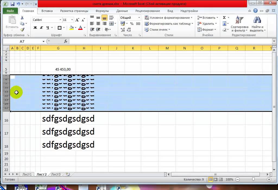Apply thousands separator 000 format
The width and height of the screenshot is (278, 190).
pyautogui.click(x=138, y=24)
